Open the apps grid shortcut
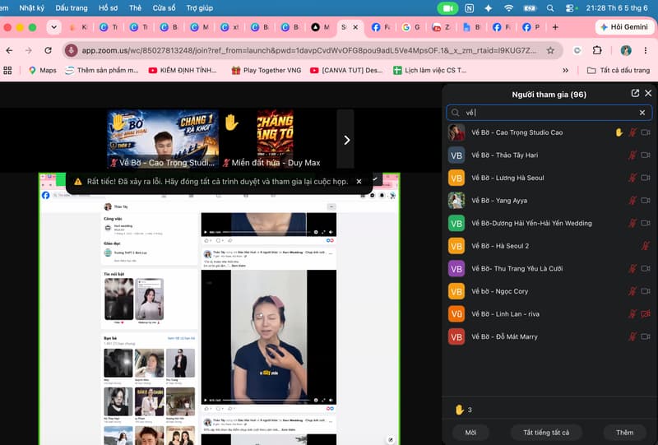The width and height of the screenshot is (658, 445). (7, 70)
